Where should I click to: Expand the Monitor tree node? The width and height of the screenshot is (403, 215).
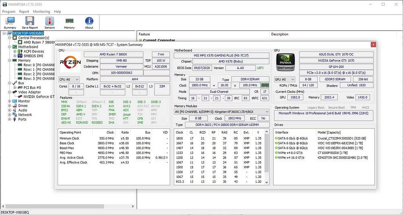point(10,101)
